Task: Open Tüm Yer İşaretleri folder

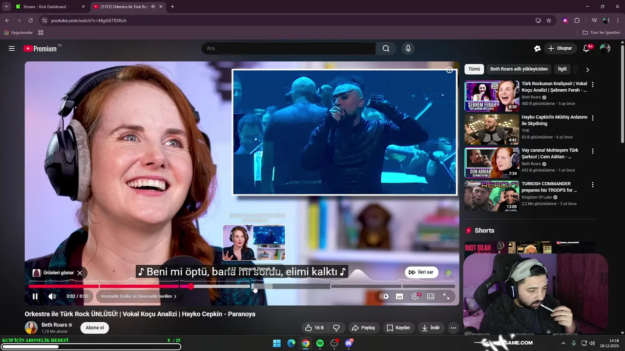Action: coord(601,33)
